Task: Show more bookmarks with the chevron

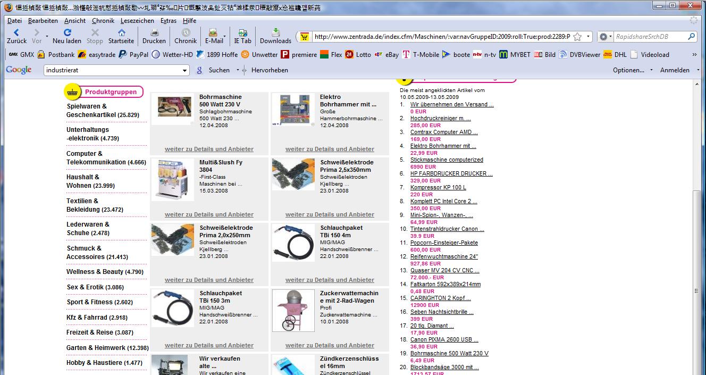Action: click(x=694, y=54)
